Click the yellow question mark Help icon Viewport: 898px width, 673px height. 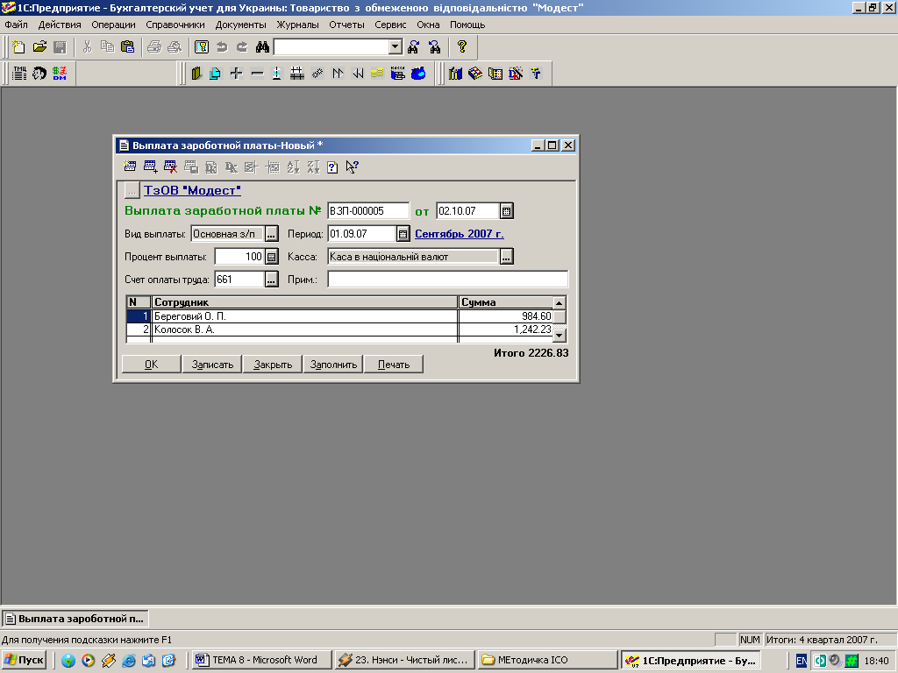point(462,47)
